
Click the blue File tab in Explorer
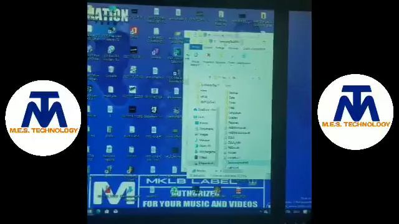pyautogui.click(x=196, y=47)
